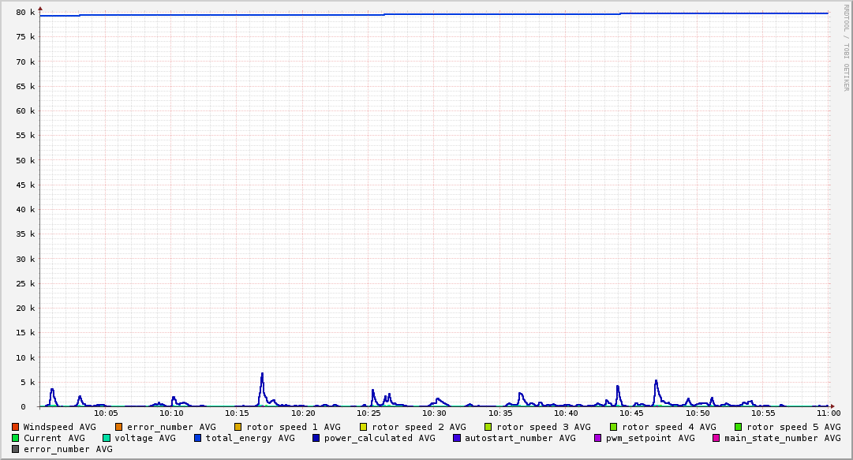Viewport: 853px width, 460px height.
Task: Click the rotor speed 4 AVG legend swatch
Action: (x=614, y=427)
